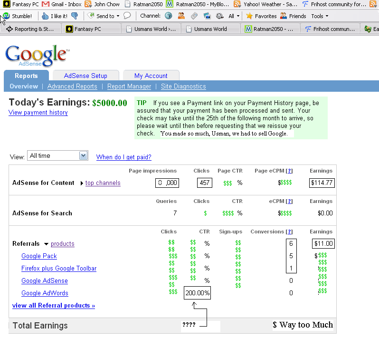The height and width of the screenshot is (338, 379).
Task: Open the All time view dropdown
Action: pos(57,155)
